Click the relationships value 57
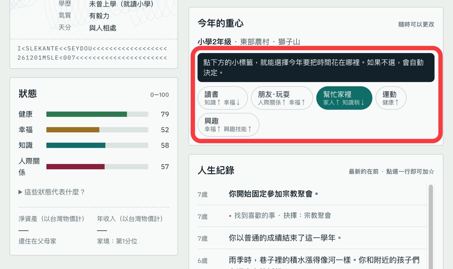 [165, 167]
